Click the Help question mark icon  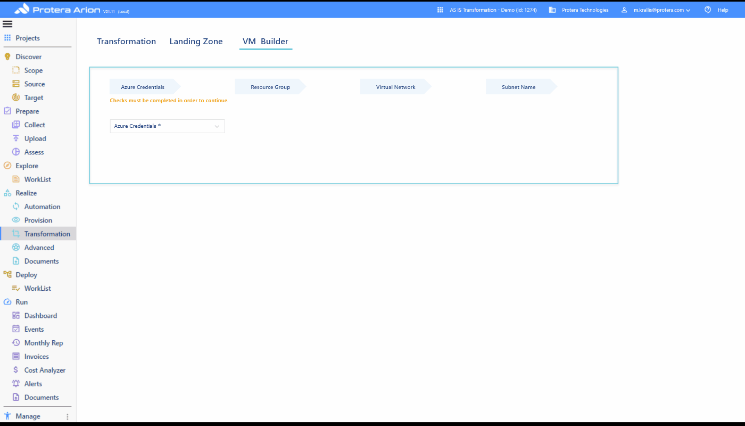pyautogui.click(x=708, y=10)
